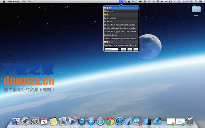Image resolution: width=205 pixels, height=128 pixels.
Task: Open System Preferences gear icon in Dock
Action: (35, 121)
